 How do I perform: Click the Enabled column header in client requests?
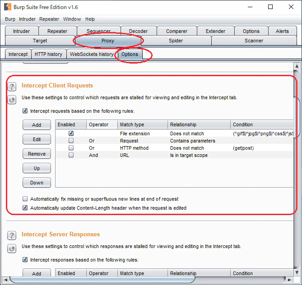click(x=71, y=124)
